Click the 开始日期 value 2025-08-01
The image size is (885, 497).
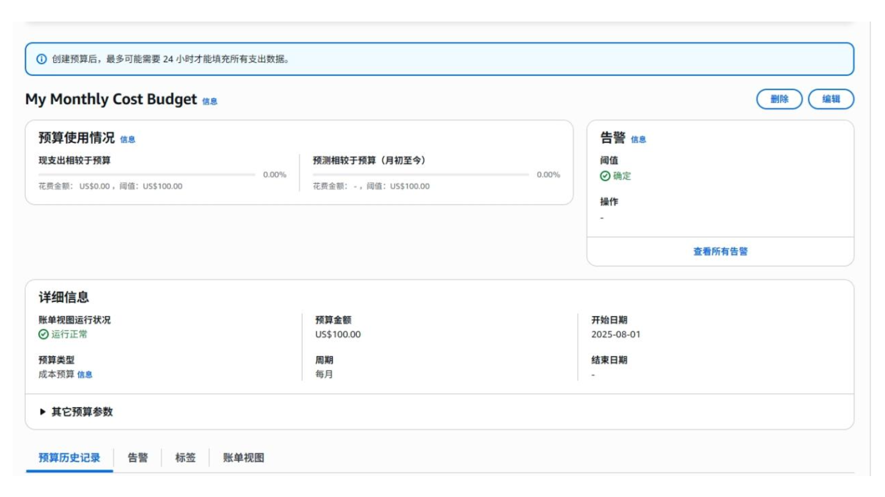coord(616,335)
